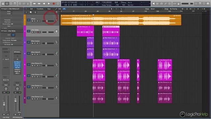The height and width of the screenshot is (119, 211).
Task: Toggle the Count-in icon
Action: pyautogui.click(x=174, y=4)
